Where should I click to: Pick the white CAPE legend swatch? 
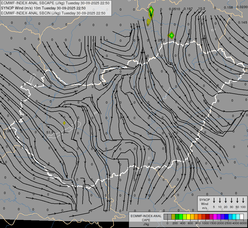(x=242, y=217)
